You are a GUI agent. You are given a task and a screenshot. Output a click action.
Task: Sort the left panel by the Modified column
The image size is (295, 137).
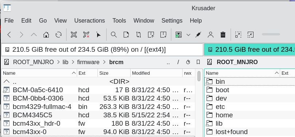point(156,73)
